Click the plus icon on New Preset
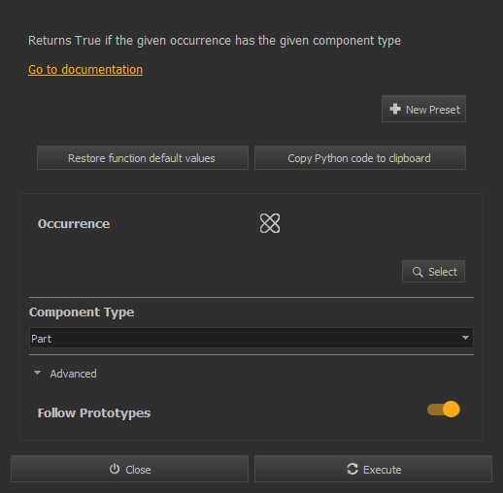503x493 pixels. (395, 109)
